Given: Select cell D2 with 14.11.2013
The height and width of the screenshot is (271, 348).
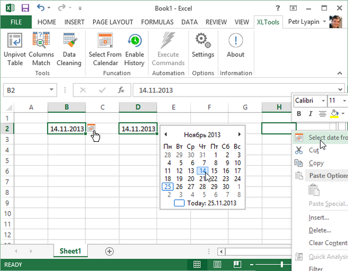Looking at the screenshot, I should [x=138, y=129].
